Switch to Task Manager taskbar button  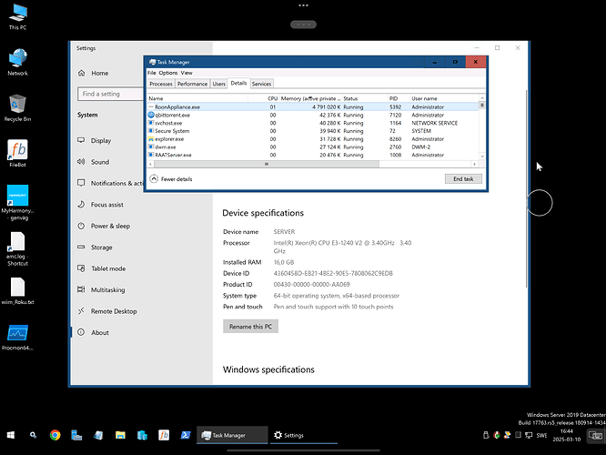[x=232, y=435]
